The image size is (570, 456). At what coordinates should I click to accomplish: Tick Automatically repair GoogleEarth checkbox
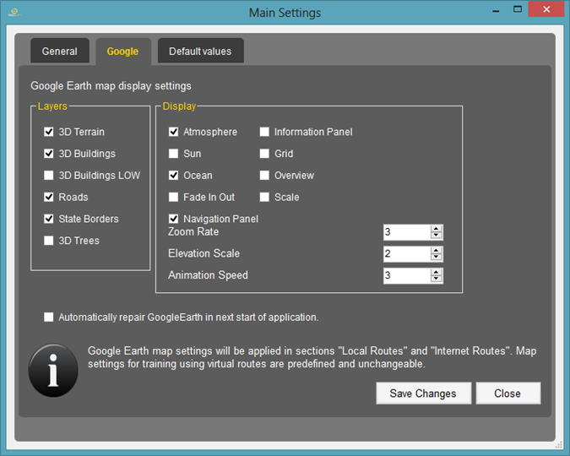coord(49,318)
